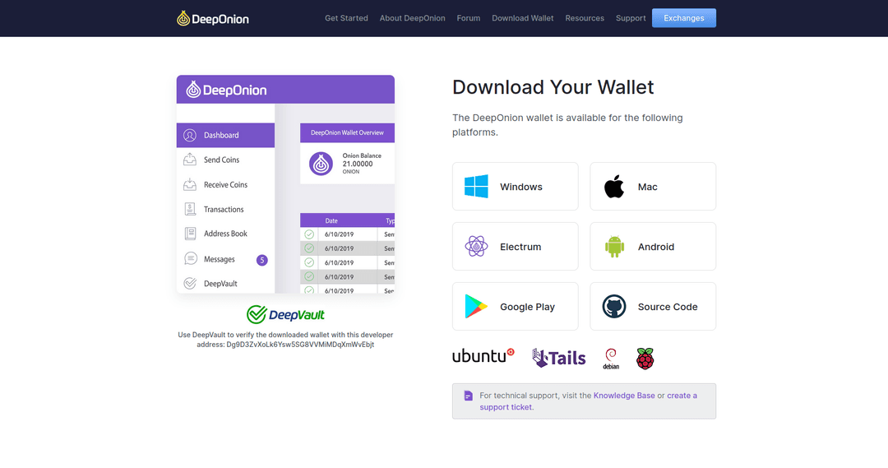
Task: Click the Windows logo icon
Action: [x=476, y=187]
